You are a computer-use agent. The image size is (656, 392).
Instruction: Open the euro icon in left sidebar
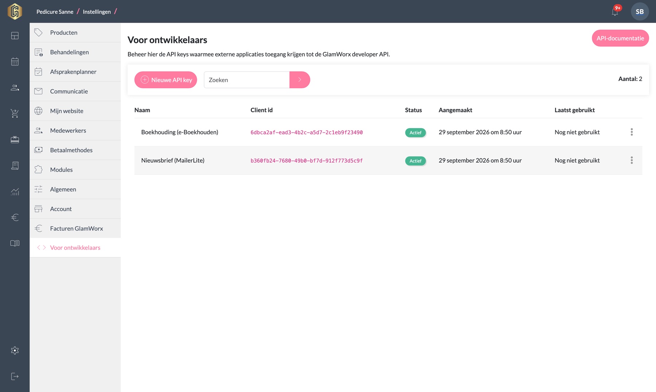[15, 217]
